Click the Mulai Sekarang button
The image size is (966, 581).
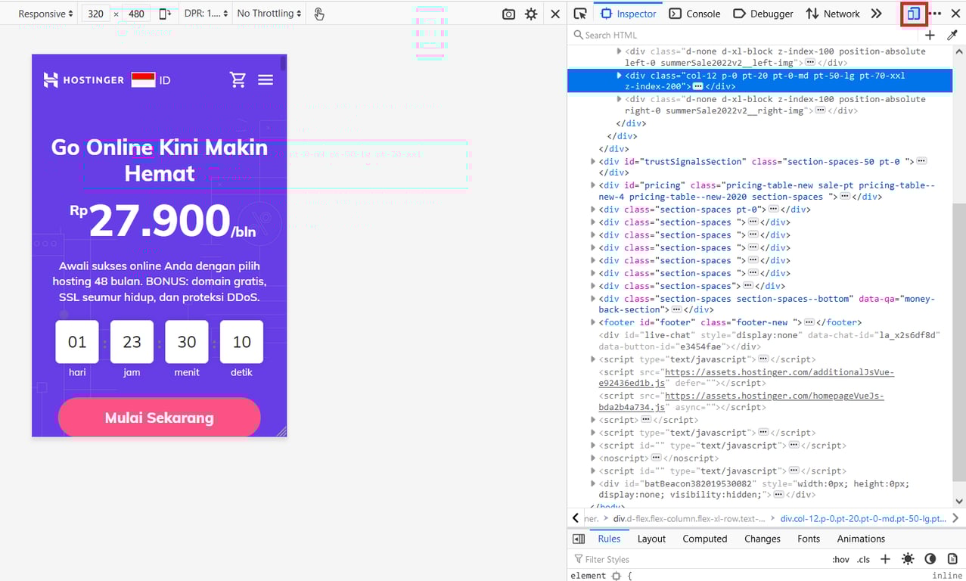tap(159, 418)
